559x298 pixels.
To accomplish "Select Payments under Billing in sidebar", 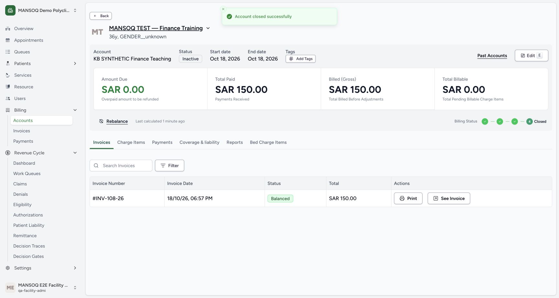I will [41, 141].
